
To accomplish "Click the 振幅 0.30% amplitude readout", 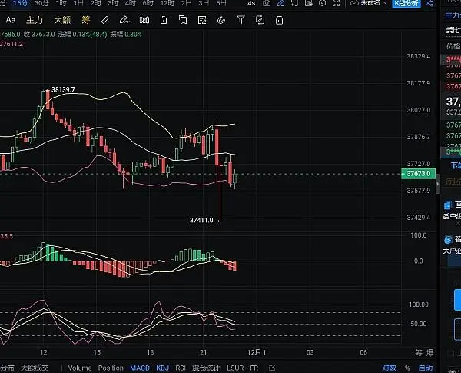I will coord(126,34).
